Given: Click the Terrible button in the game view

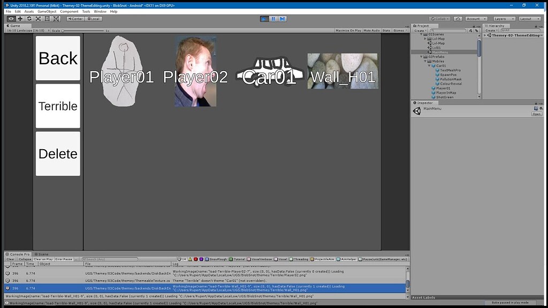Looking at the screenshot, I should [x=58, y=105].
